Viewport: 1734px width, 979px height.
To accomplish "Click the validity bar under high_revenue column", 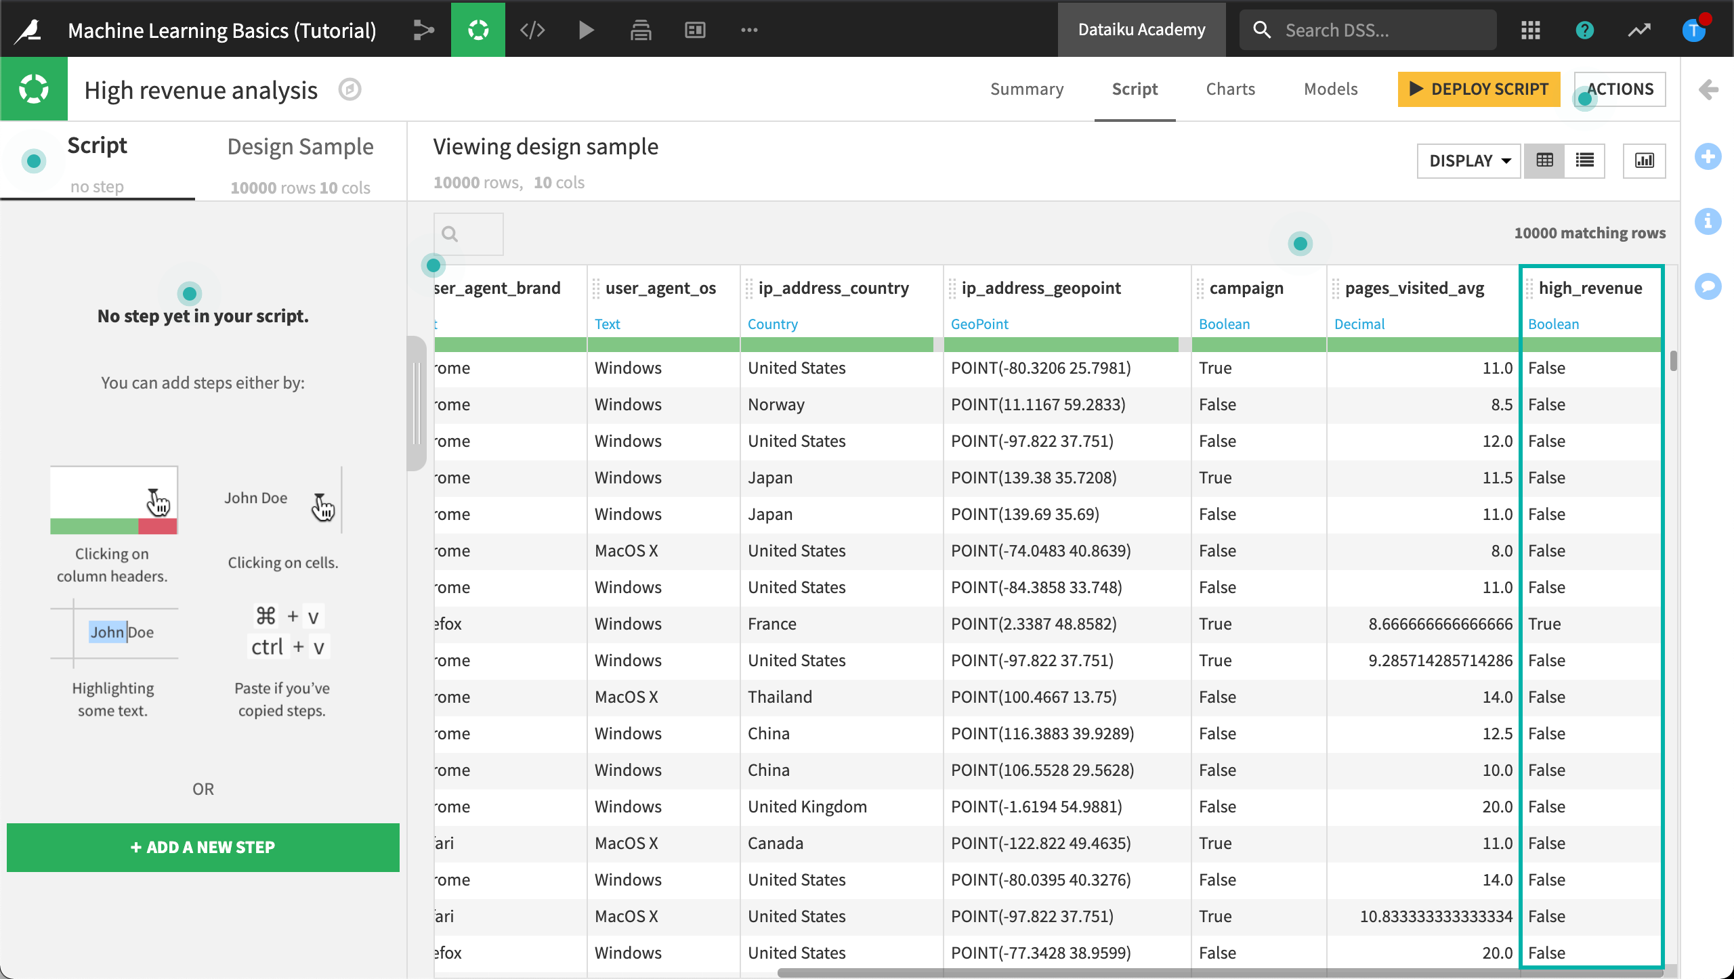I will (1591, 345).
